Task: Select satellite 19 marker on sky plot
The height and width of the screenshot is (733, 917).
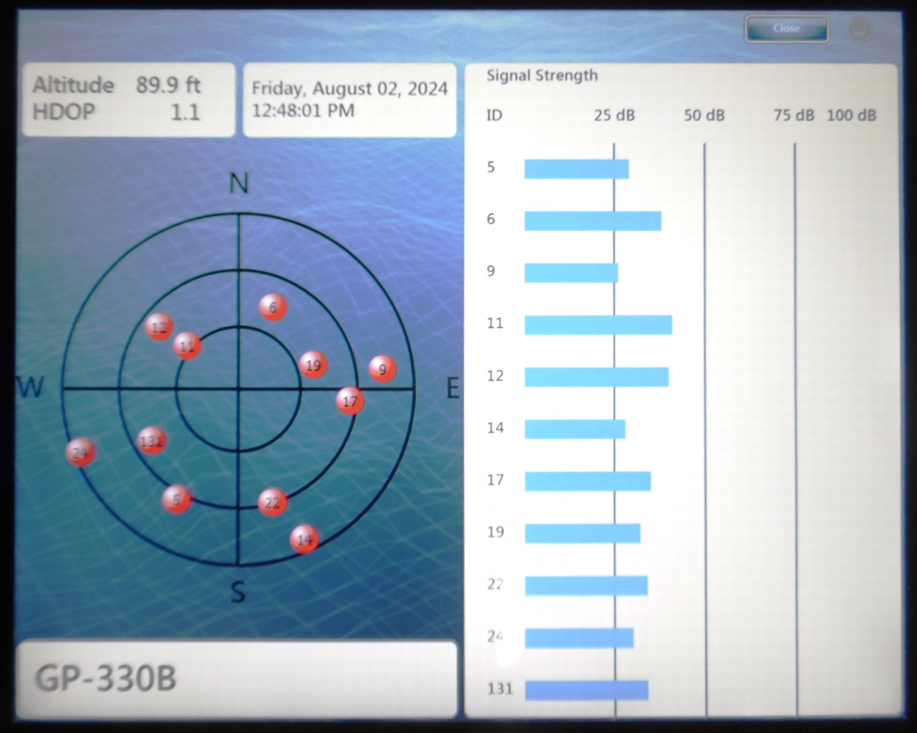Action: pos(313,365)
